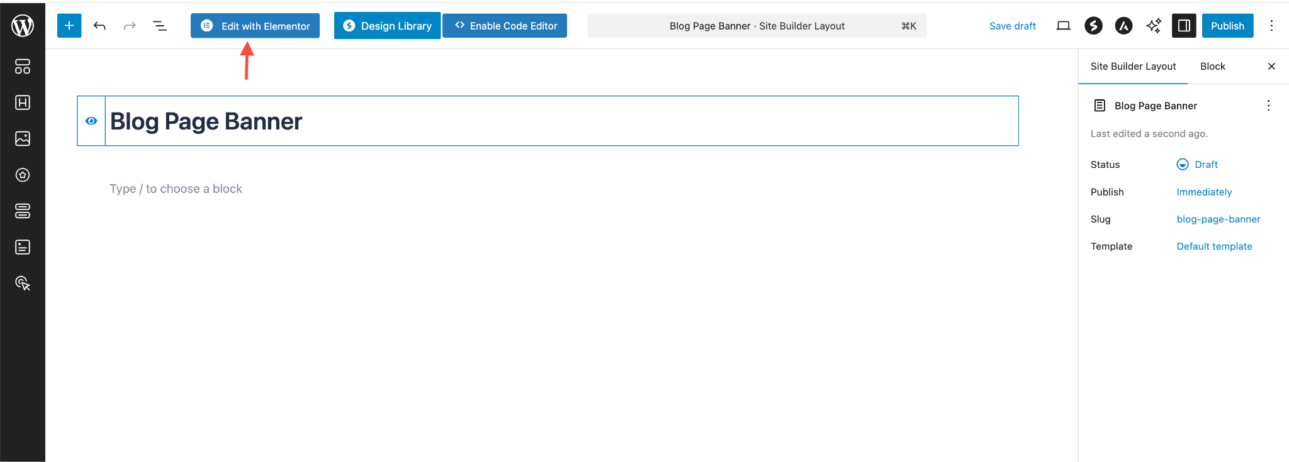1289x462 pixels.
Task: Toggle title visibility eye icon
Action: click(91, 121)
